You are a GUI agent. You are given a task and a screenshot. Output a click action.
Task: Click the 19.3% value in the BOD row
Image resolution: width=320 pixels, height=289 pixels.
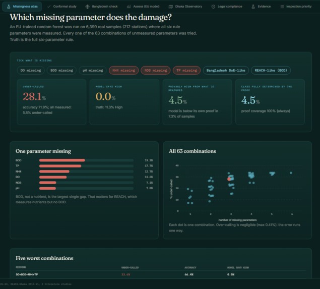click(x=149, y=160)
